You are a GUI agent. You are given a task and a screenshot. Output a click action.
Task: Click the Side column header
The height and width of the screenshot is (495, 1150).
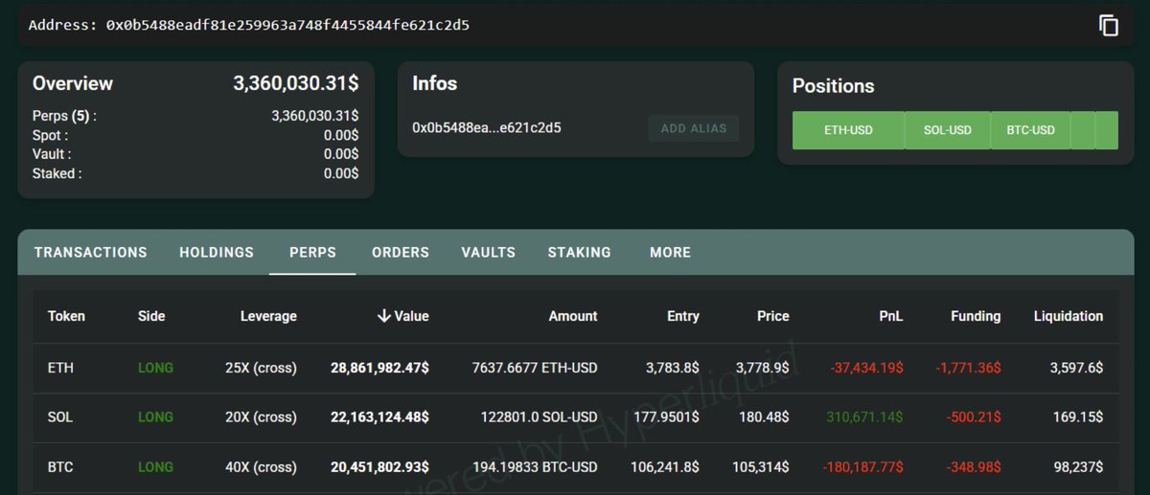pos(151,316)
